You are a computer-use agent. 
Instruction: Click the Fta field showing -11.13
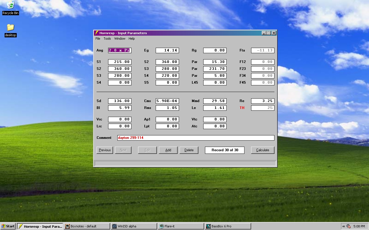pos(263,50)
